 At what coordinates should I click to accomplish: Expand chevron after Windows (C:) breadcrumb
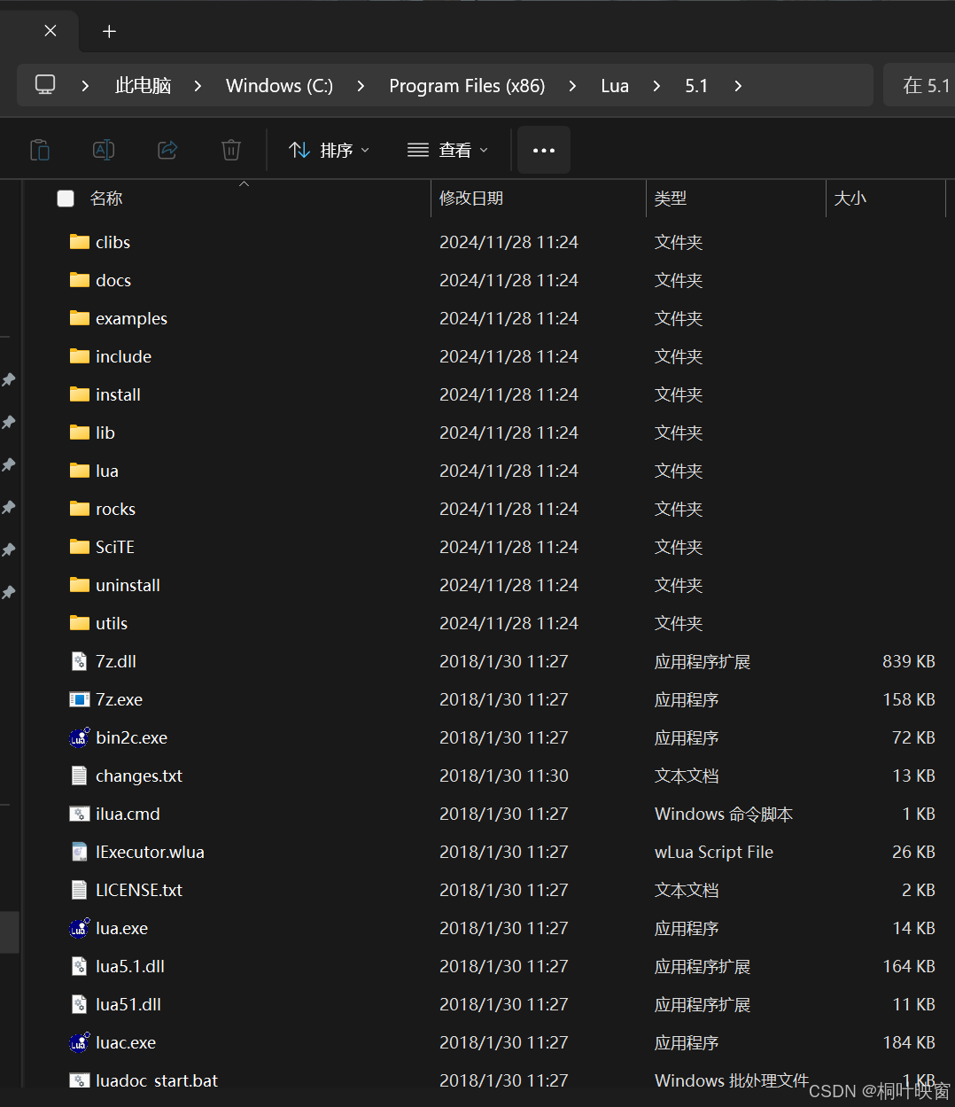click(x=361, y=86)
